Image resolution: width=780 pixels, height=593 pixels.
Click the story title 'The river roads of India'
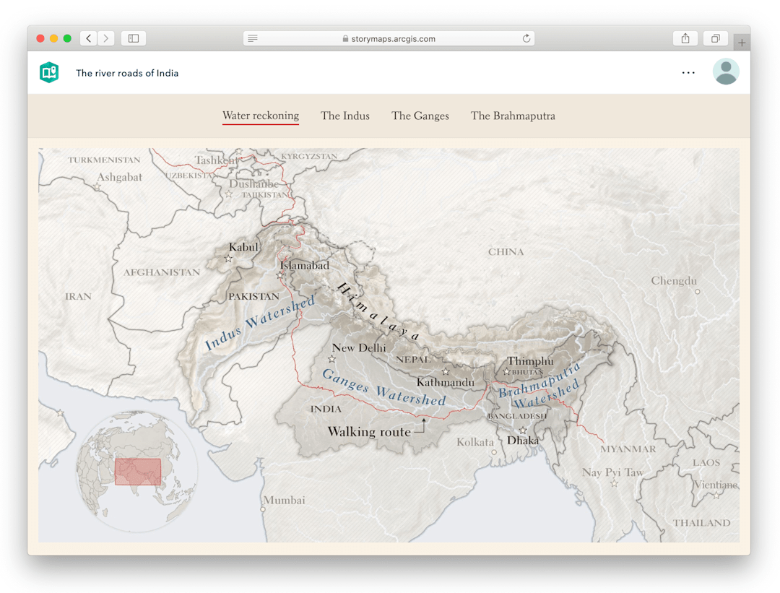pyautogui.click(x=127, y=73)
